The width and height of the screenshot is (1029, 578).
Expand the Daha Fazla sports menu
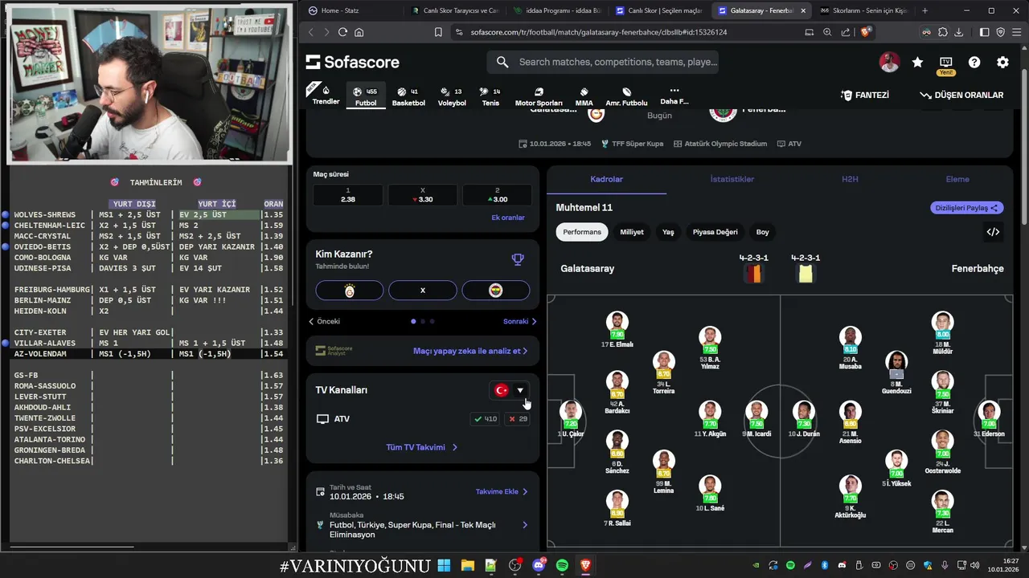tap(674, 96)
